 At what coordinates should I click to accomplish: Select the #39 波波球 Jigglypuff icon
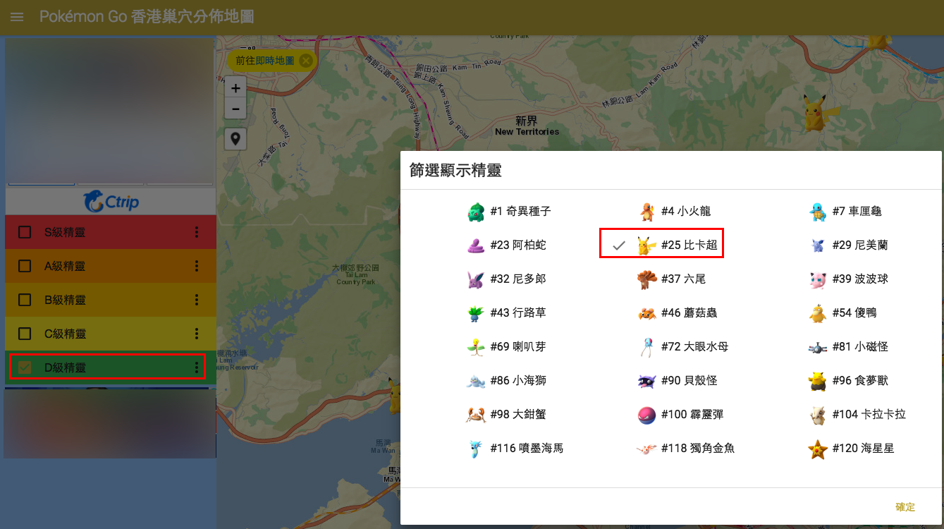pyautogui.click(x=818, y=279)
